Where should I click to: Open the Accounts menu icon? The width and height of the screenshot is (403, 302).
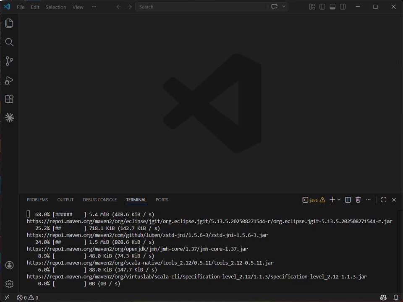point(9,265)
